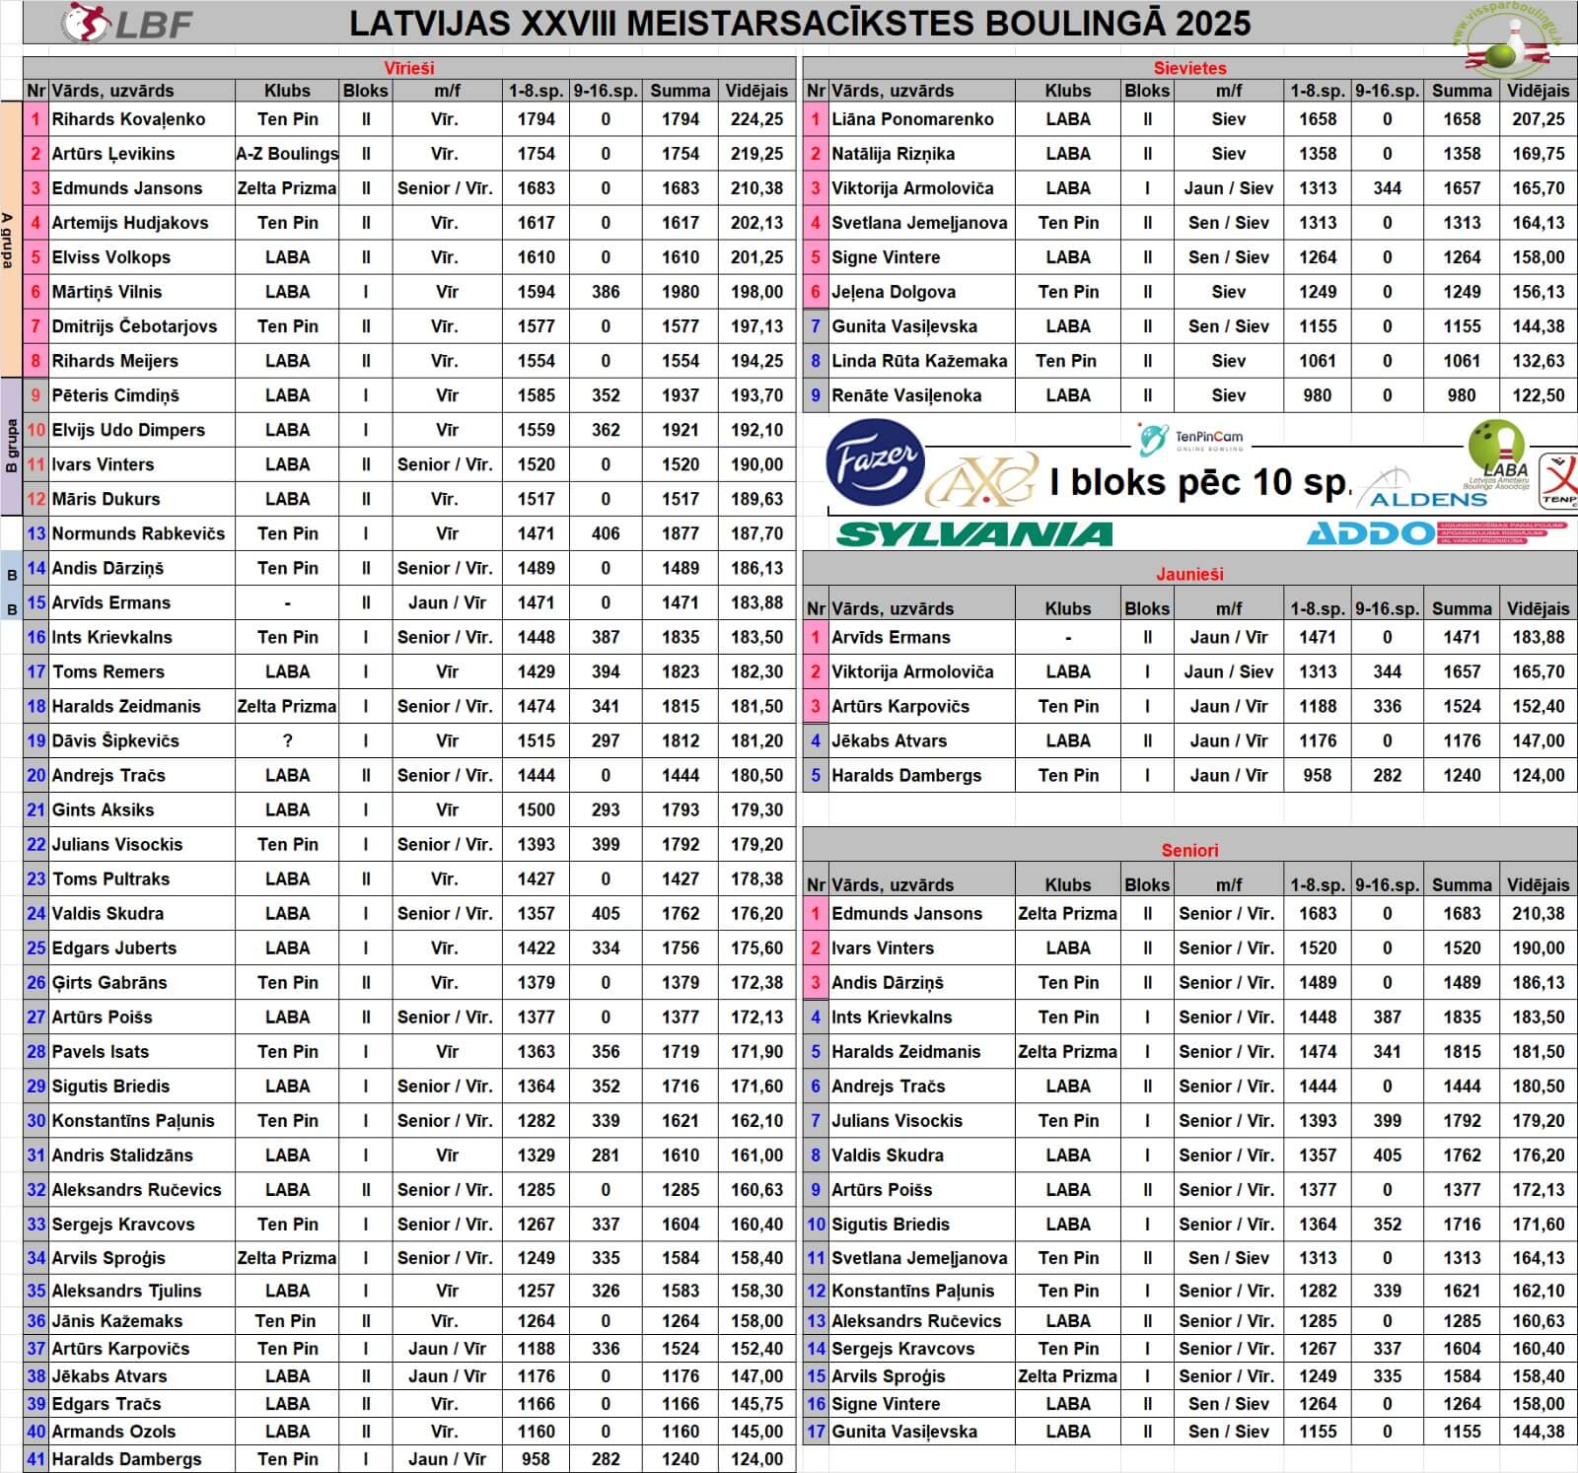Click the Seniori section header
This screenshot has width=1578, height=1473.
pos(1190,850)
